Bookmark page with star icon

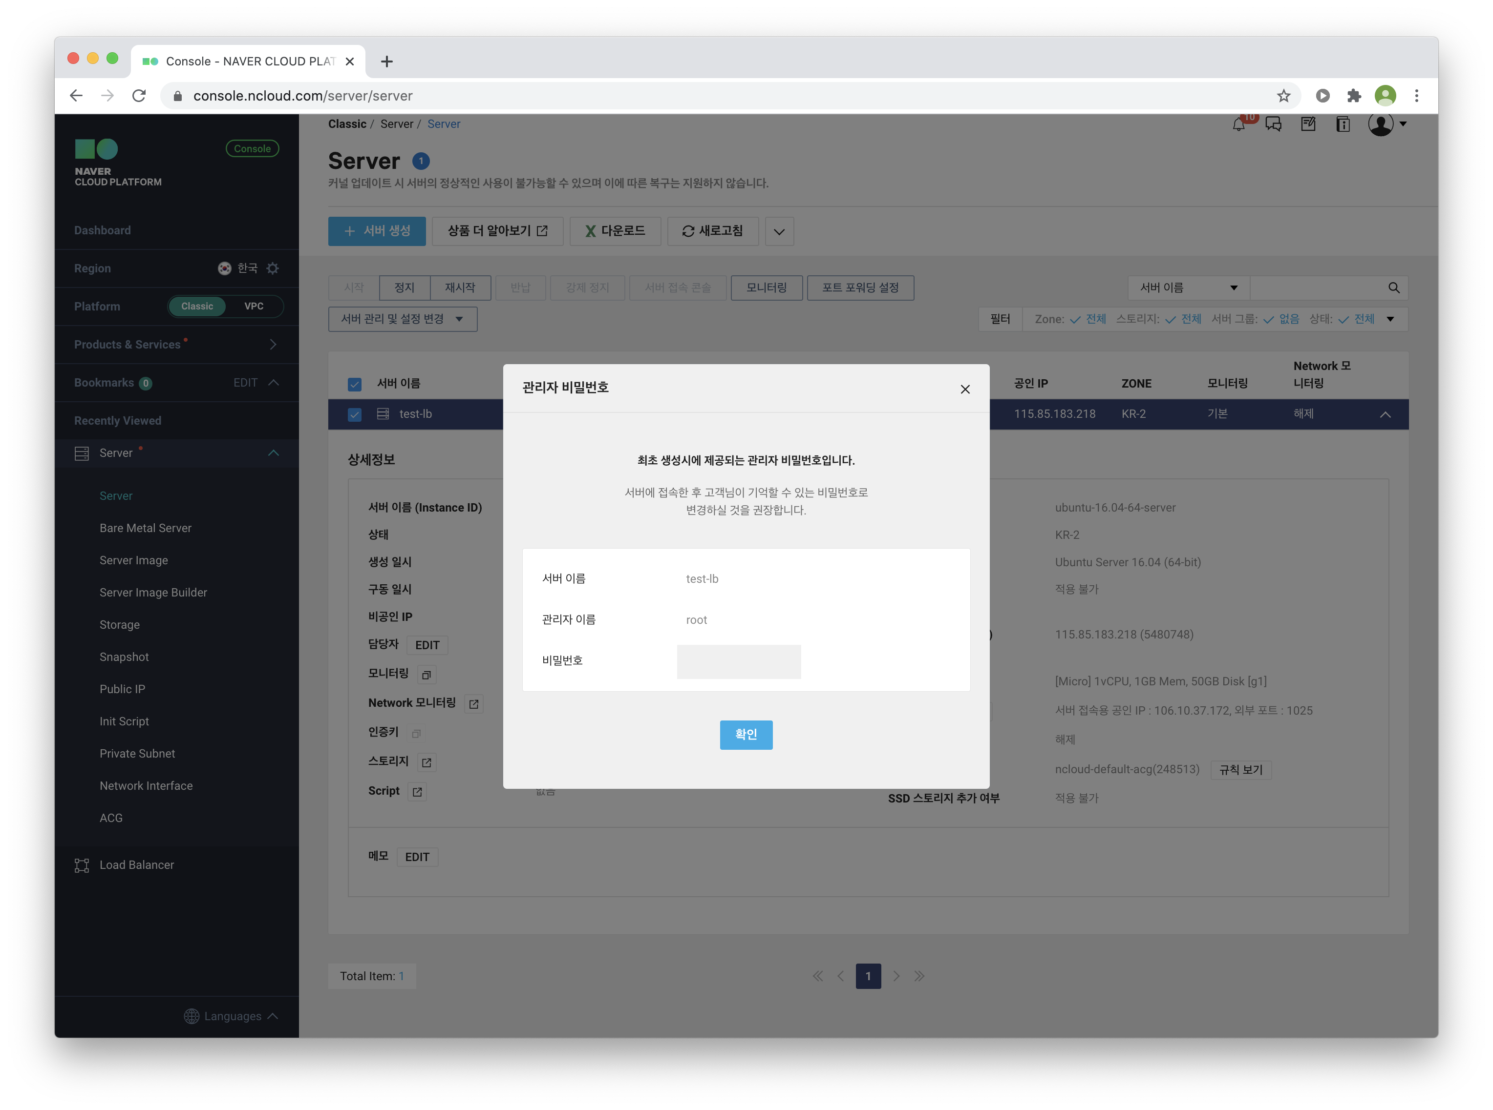1283,95
